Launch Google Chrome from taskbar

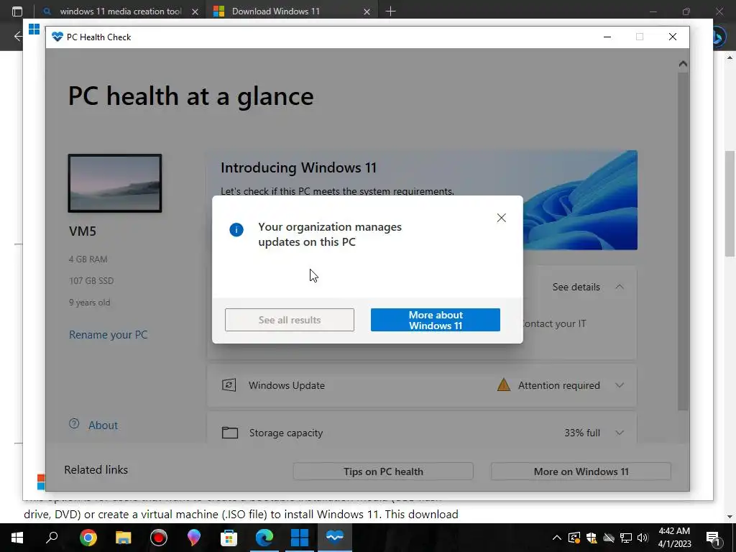[x=88, y=538]
